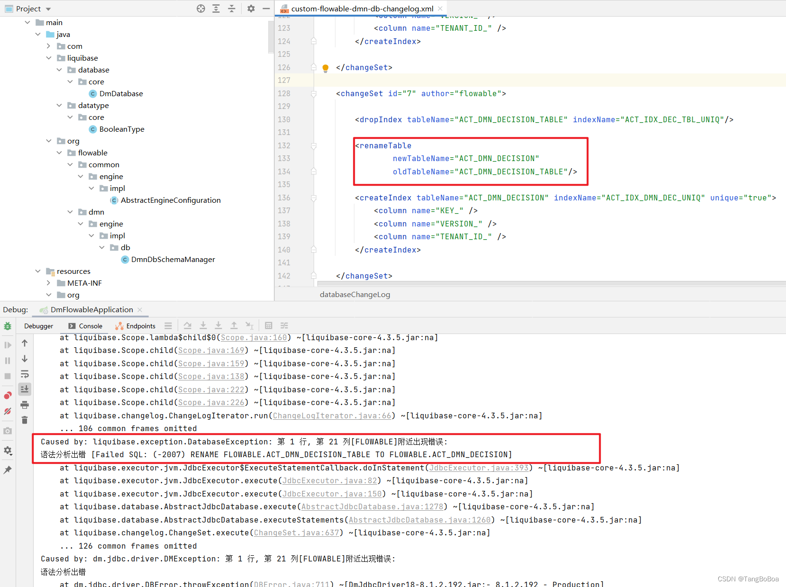Click the Down the Stack Trace arrow

click(25, 359)
